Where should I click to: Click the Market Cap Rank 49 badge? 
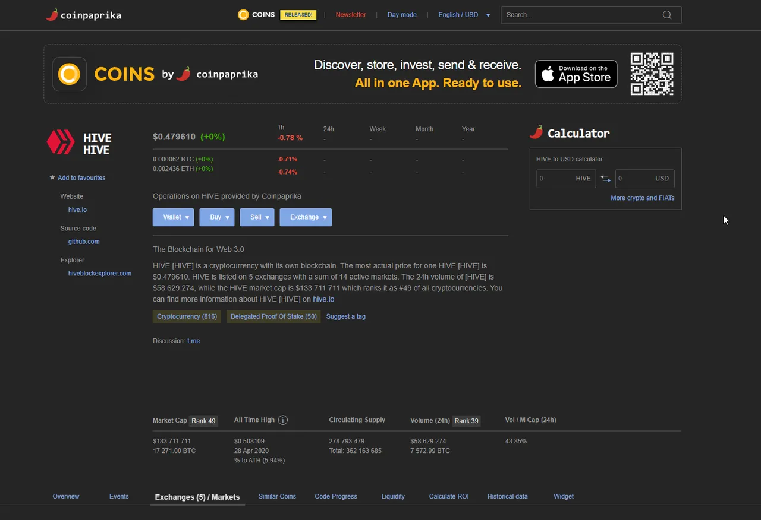coord(203,421)
